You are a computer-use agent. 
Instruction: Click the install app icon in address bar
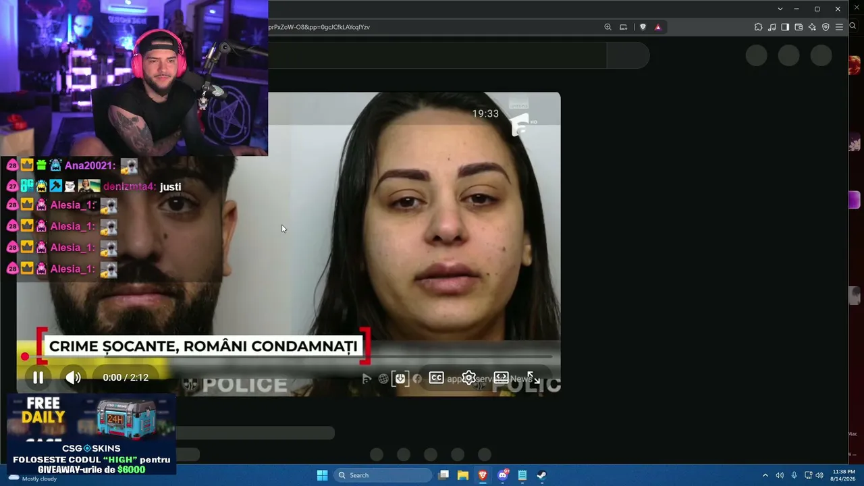[623, 27]
